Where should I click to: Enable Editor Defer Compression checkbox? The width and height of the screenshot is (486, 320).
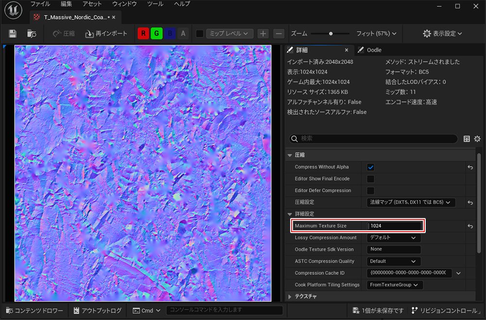coord(371,190)
